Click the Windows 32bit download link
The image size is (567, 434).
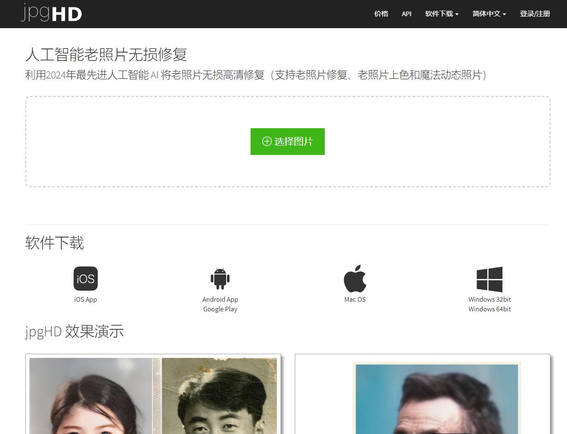489,299
